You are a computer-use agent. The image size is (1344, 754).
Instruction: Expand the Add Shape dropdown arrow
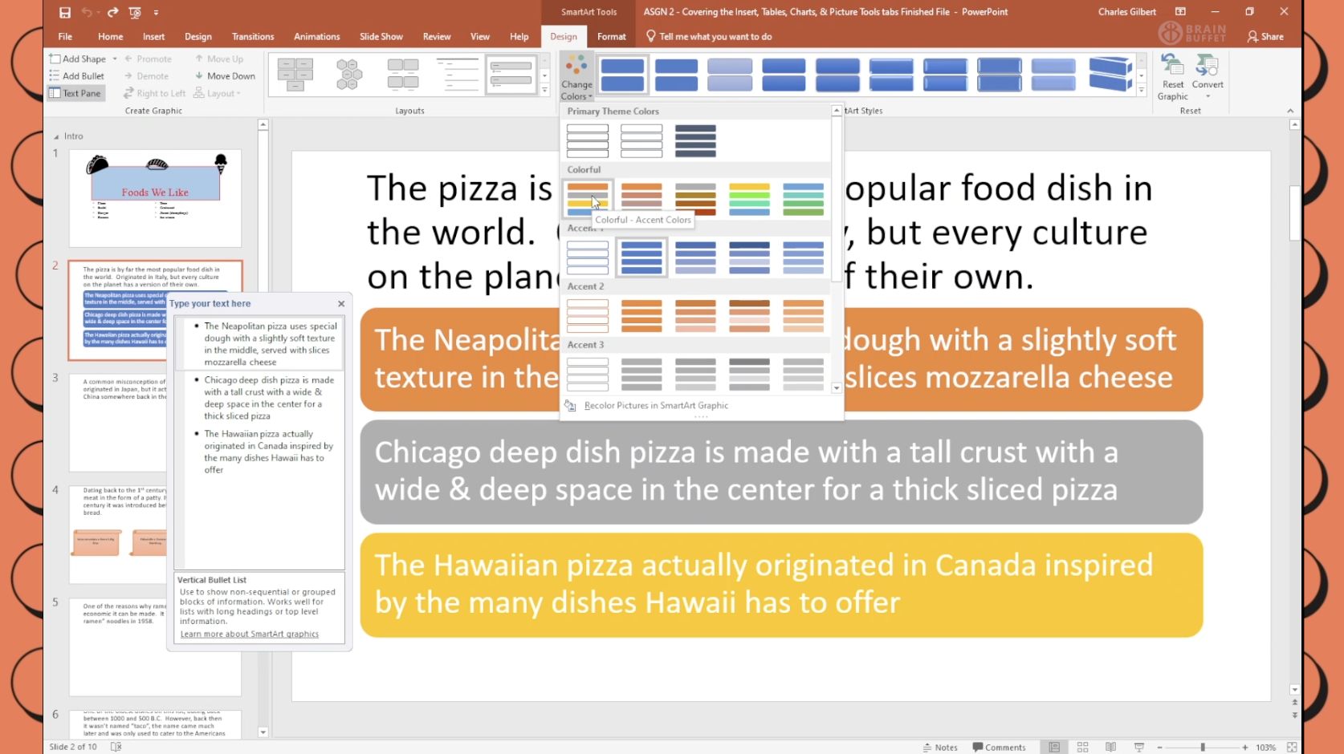point(115,59)
